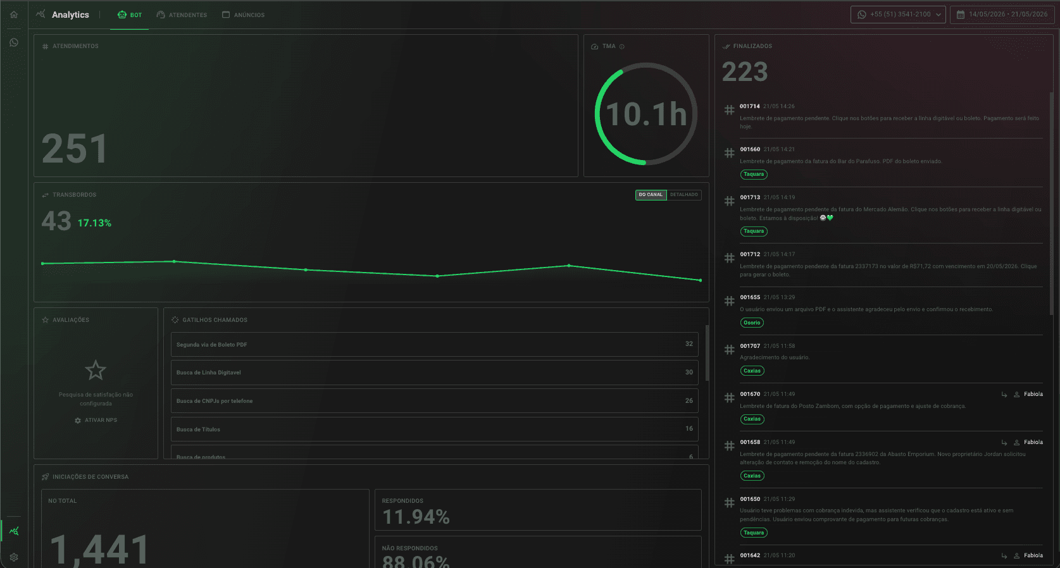Viewport: 1060px width, 568px height.
Task: Open ticket 001650 hash icon
Action: click(x=729, y=503)
